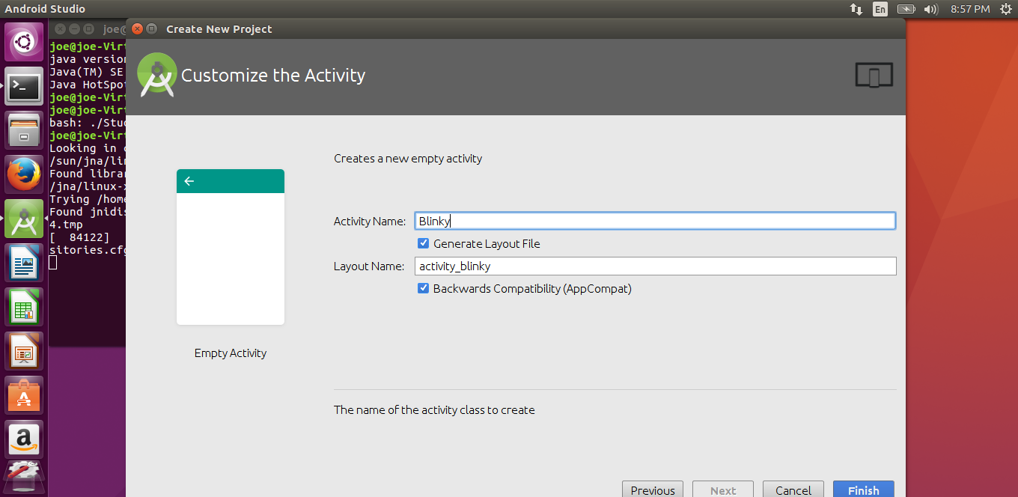This screenshot has height=497, width=1018.
Task: Click the 8:57 PM clock
Action: coord(970,9)
